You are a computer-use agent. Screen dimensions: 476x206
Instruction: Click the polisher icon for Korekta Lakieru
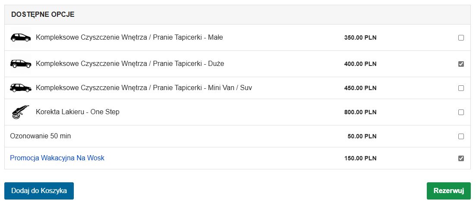coord(20,112)
